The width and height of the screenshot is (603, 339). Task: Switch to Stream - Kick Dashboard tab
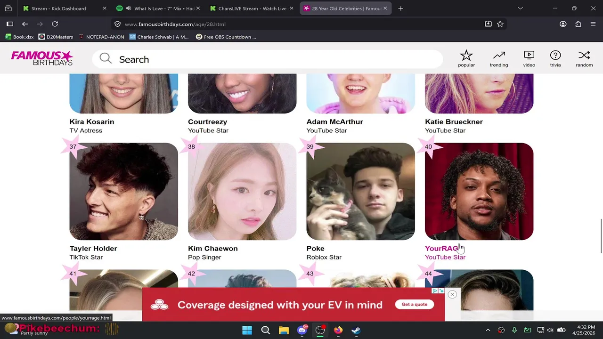(x=64, y=8)
